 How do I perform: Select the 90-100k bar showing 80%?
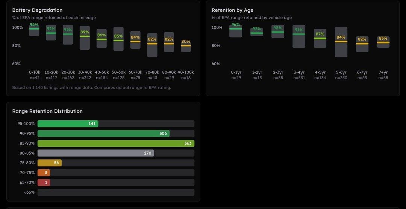tap(186, 47)
